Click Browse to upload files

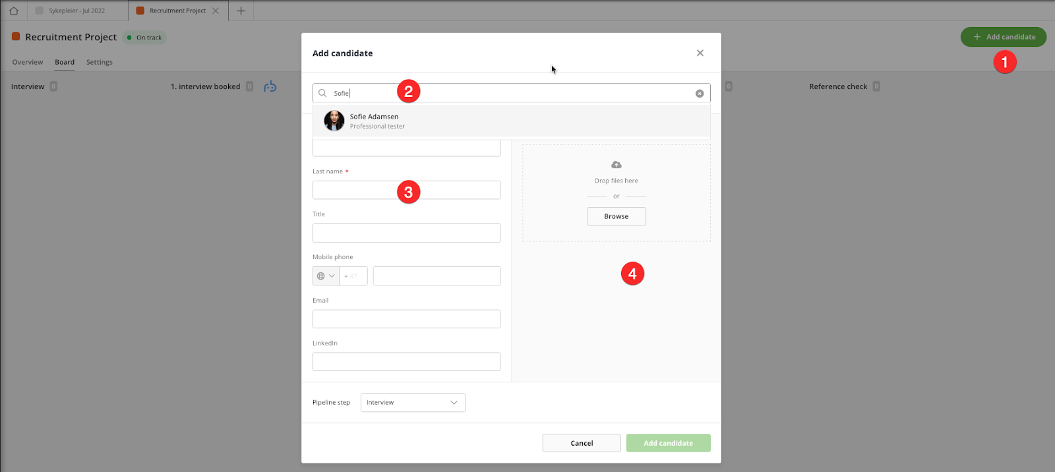pyautogui.click(x=616, y=216)
